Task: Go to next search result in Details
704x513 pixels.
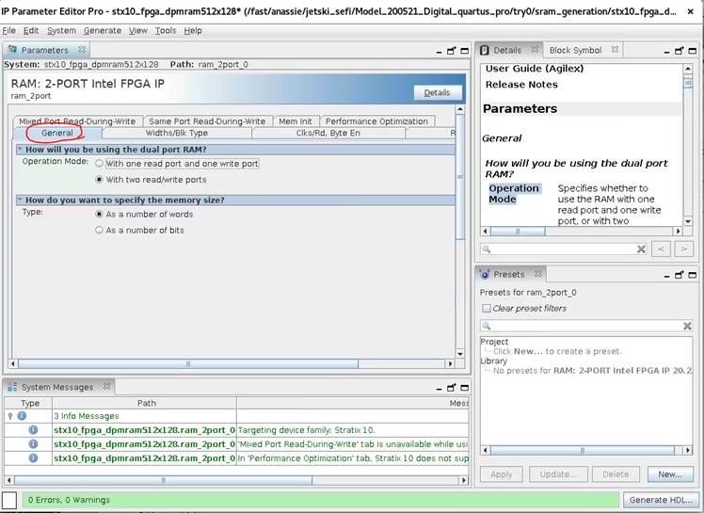Action: pyautogui.click(x=683, y=248)
